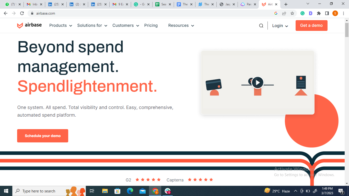Switch to the Google Sheets tab
The width and height of the screenshot is (349, 196).
click(163, 4)
